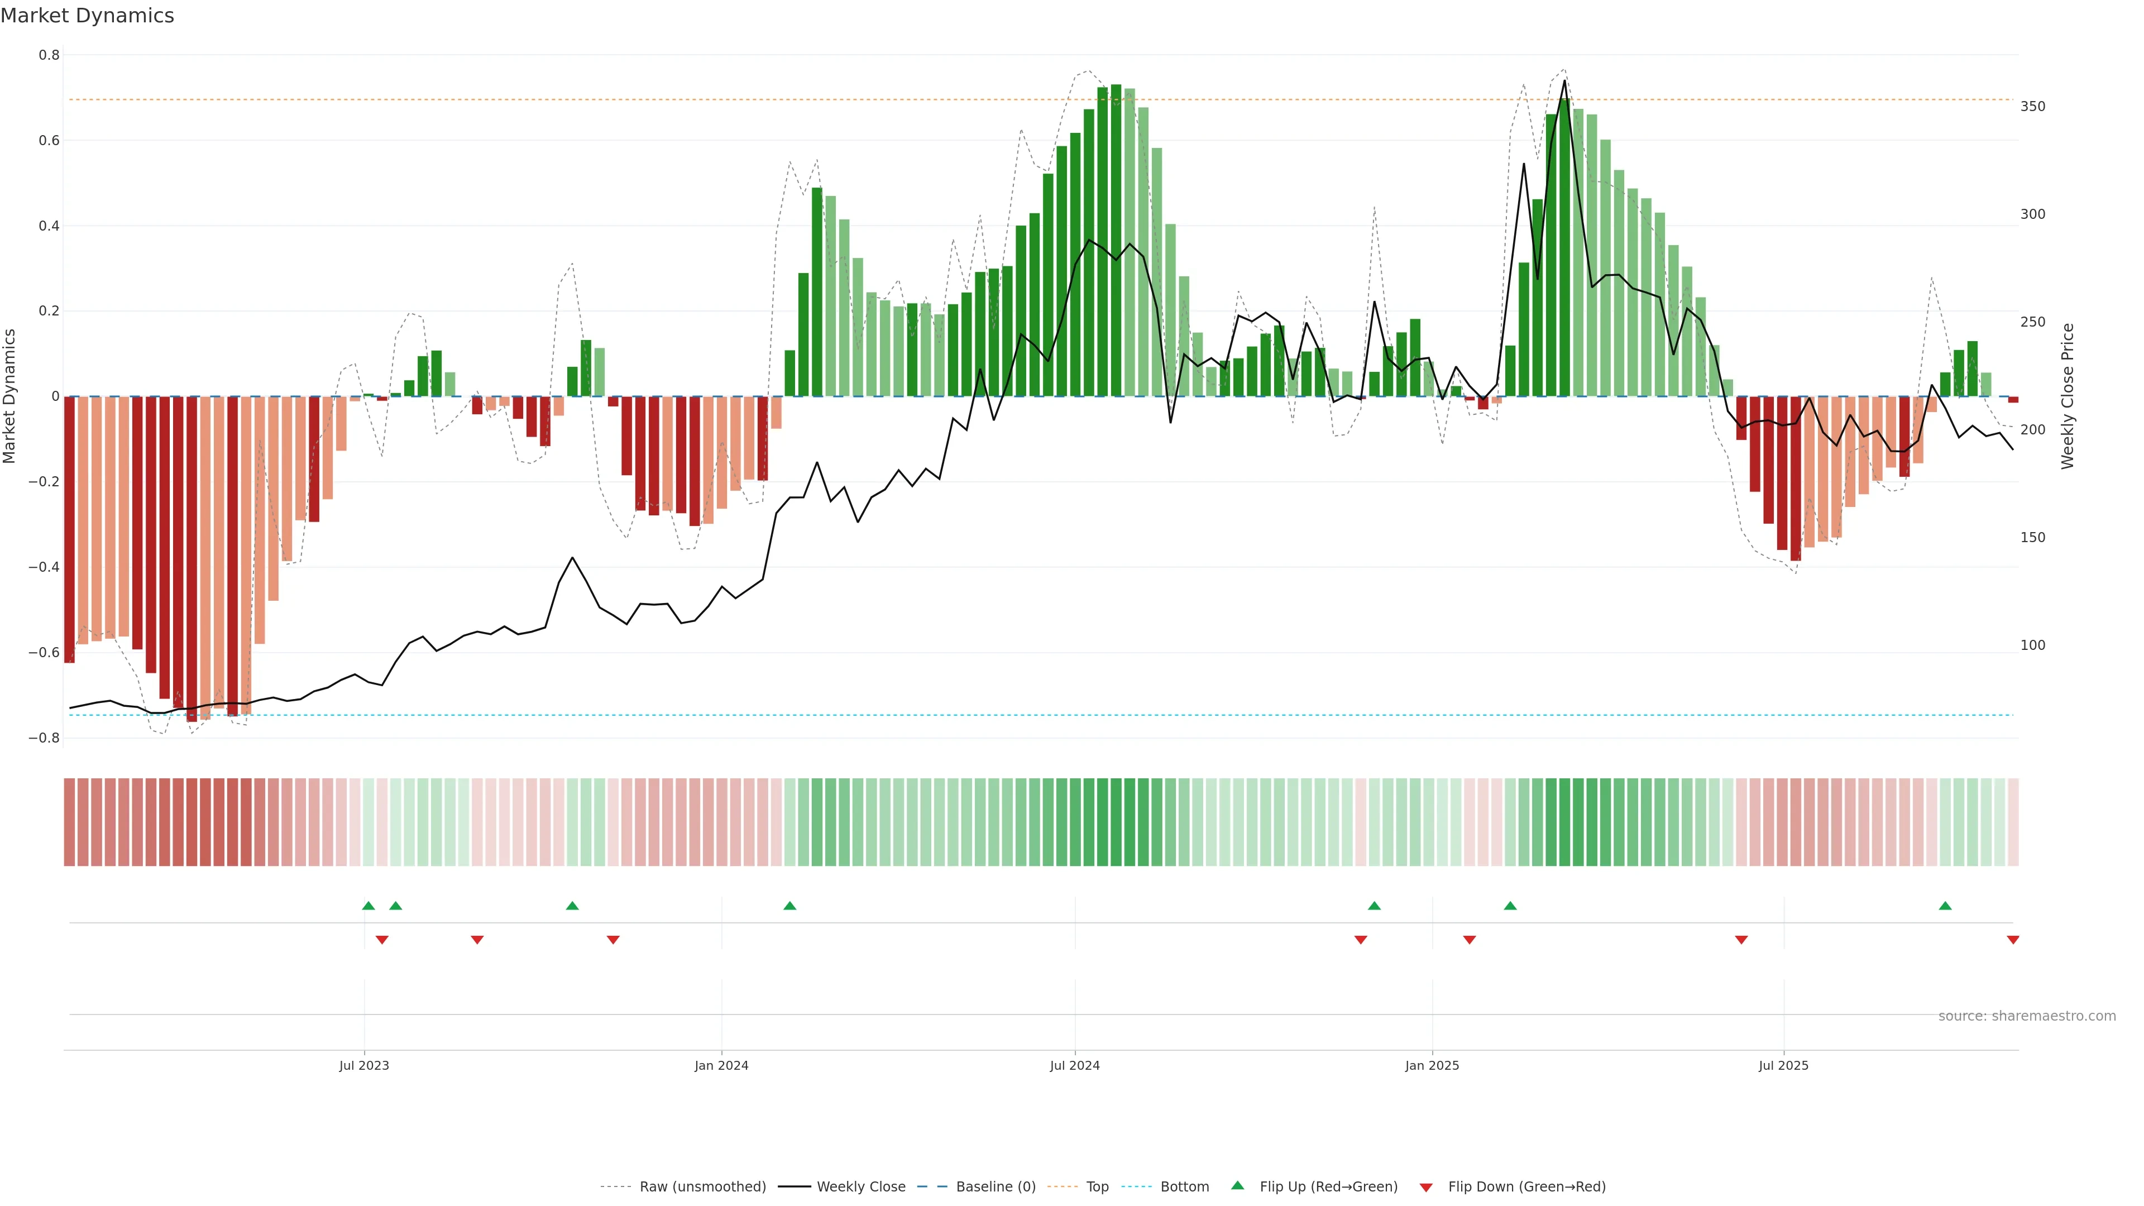Click the red flip-down marker just after Jan 2025
2144x1206 pixels.
(1470, 940)
